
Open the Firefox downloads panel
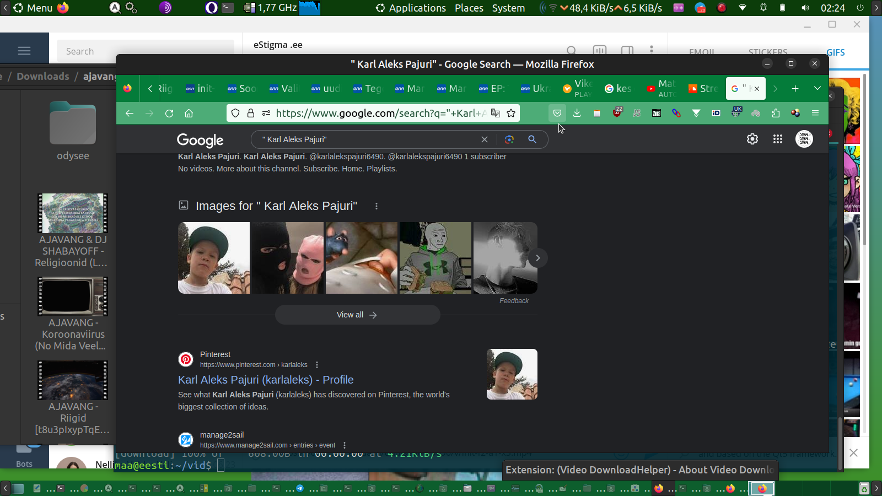577,113
